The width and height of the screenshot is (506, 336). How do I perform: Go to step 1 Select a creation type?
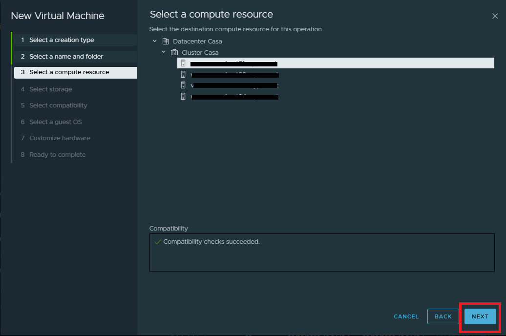62,40
